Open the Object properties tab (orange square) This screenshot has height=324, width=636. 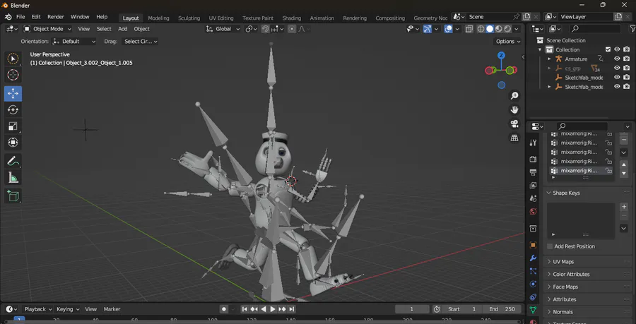click(533, 245)
